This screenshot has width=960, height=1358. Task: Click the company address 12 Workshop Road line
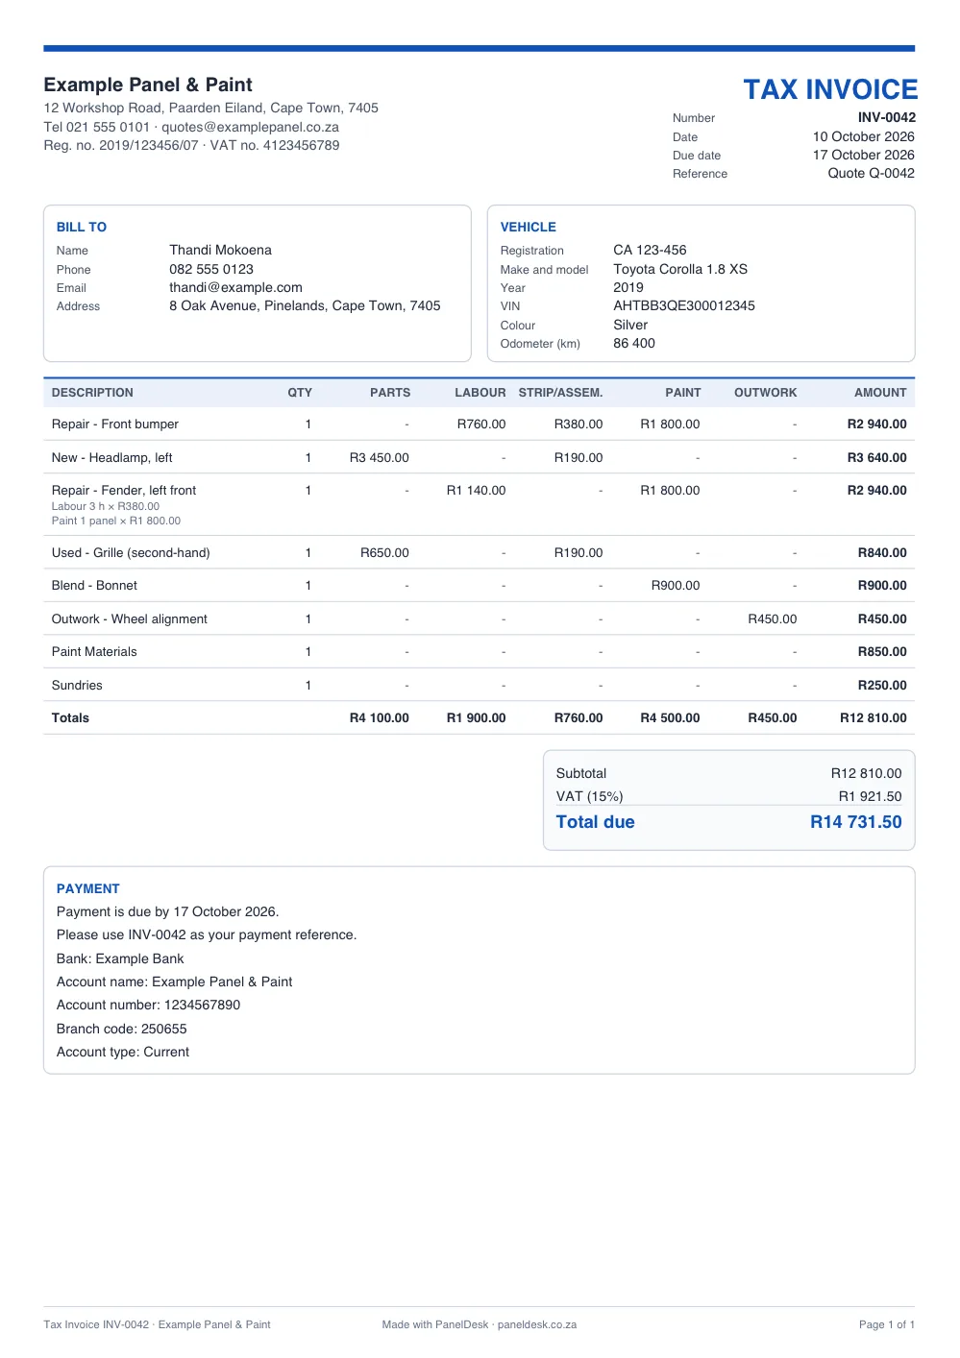210,108
